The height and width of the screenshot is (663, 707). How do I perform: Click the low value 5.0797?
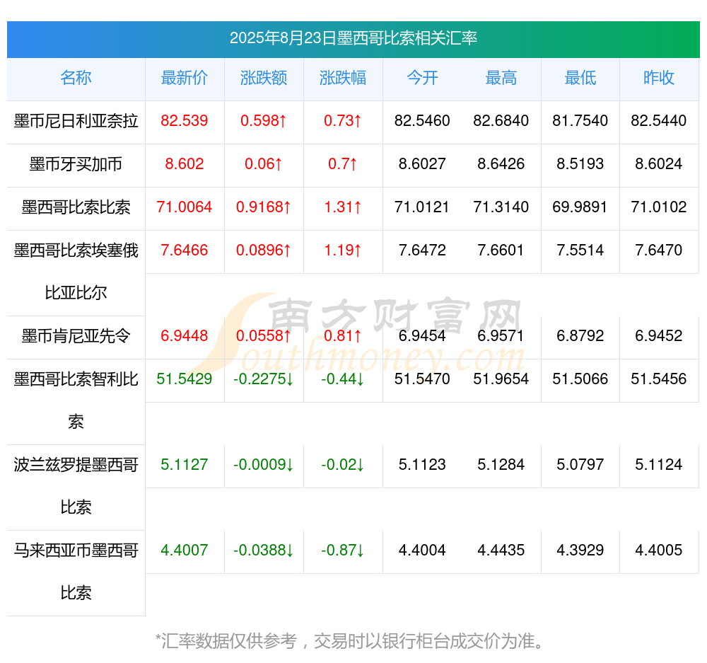[x=580, y=464]
